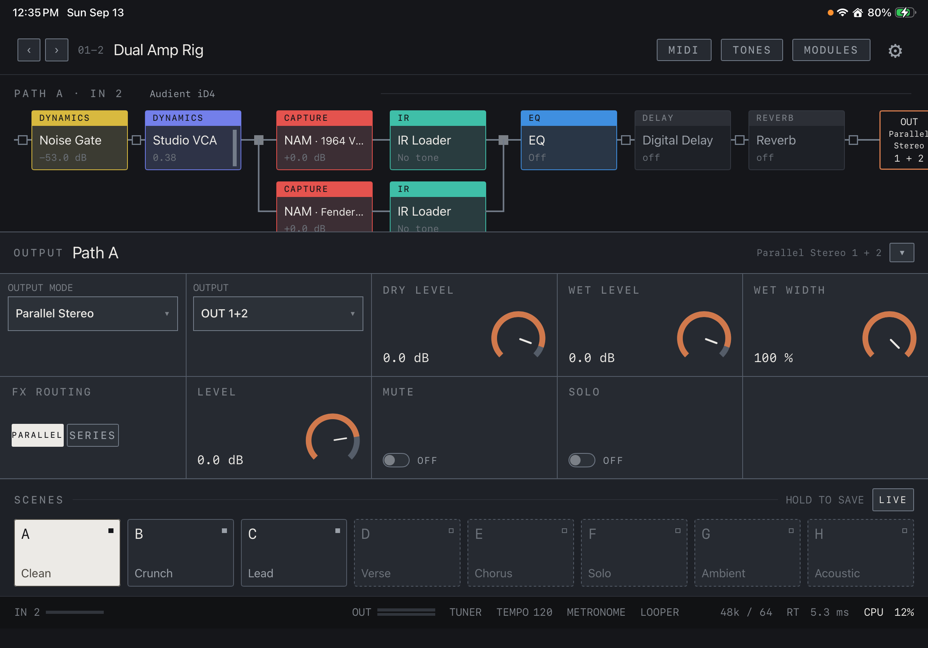928x648 pixels.
Task: Select scene G Ambient
Action: coord(747,553)
